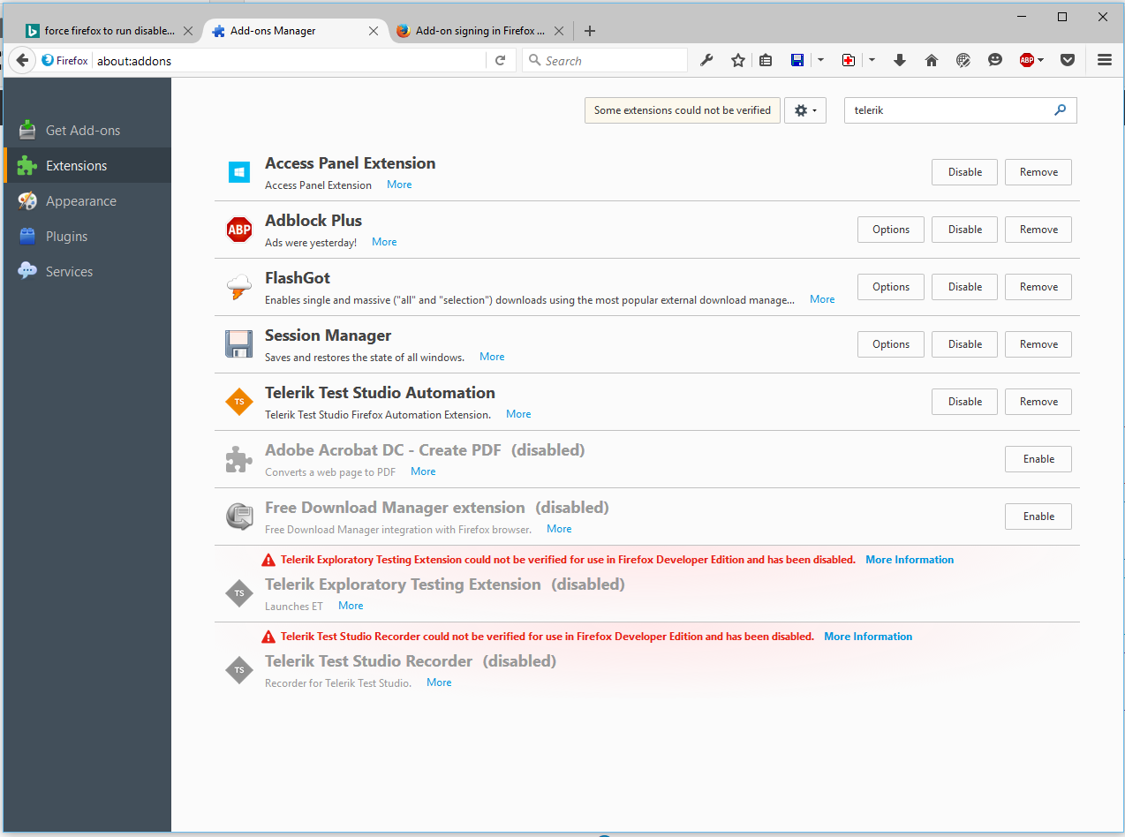Remove Telerik Test Studio Automation extension

(1038, 402)
